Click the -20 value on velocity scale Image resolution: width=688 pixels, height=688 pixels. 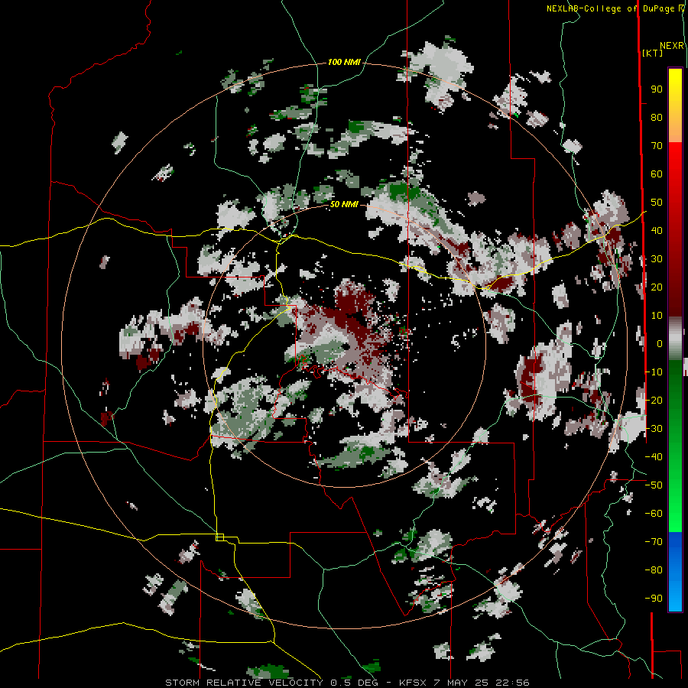[654, 401]
